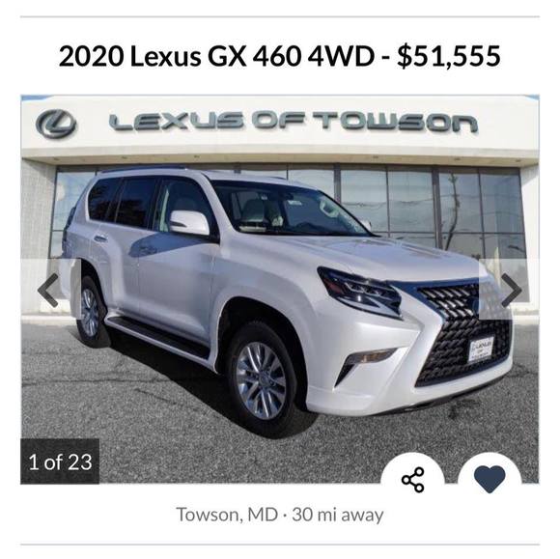Click the front wheel of the SUV
Viewport: 560px width, 559px height.
click(262, 379)
